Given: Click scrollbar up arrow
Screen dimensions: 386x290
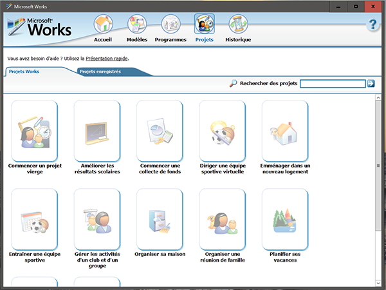Looking at the screenshot, I should [378, 98].
